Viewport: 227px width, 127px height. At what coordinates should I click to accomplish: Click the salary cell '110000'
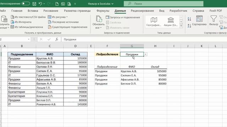[76, 88]
